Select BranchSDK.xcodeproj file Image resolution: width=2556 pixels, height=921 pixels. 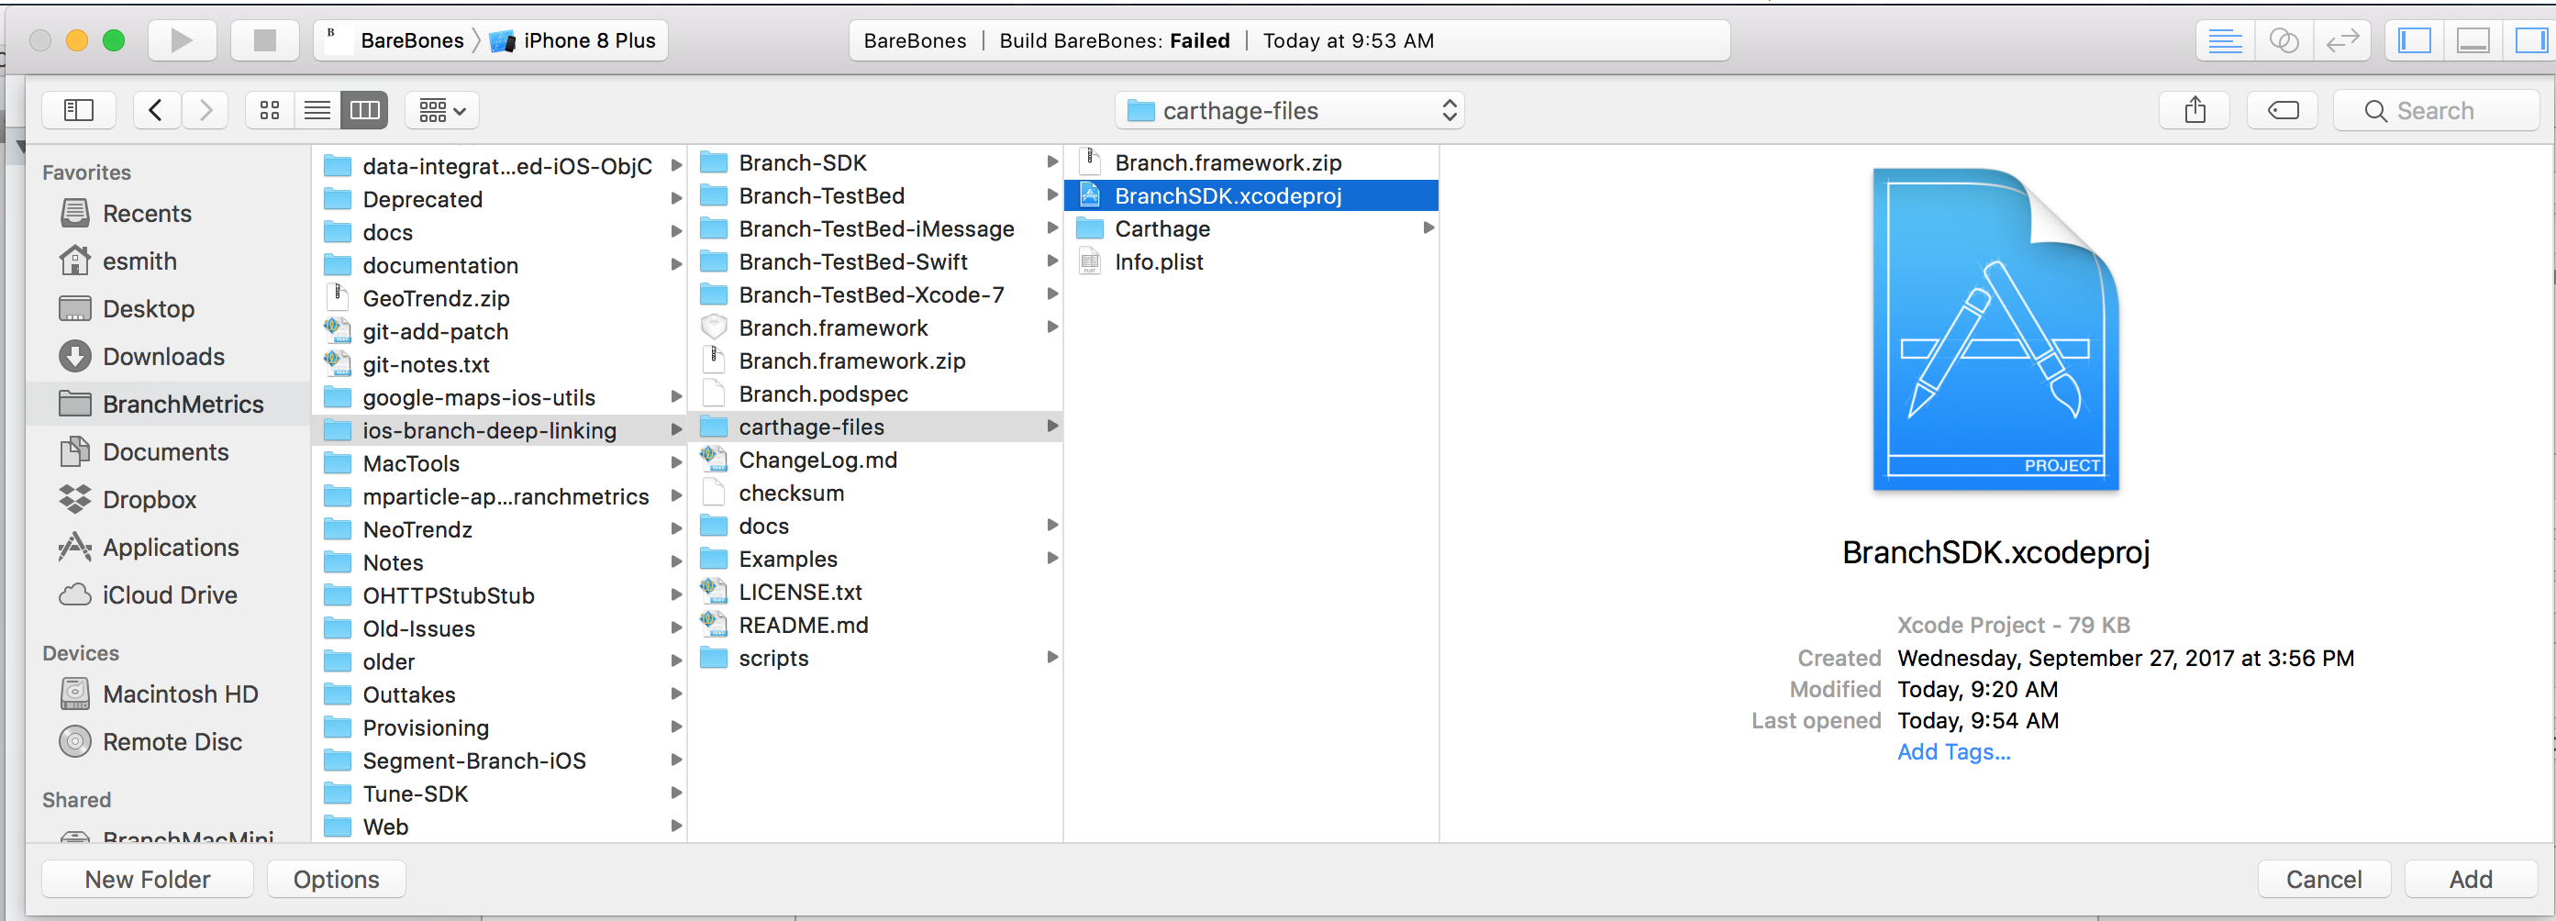pos(1251,195)
